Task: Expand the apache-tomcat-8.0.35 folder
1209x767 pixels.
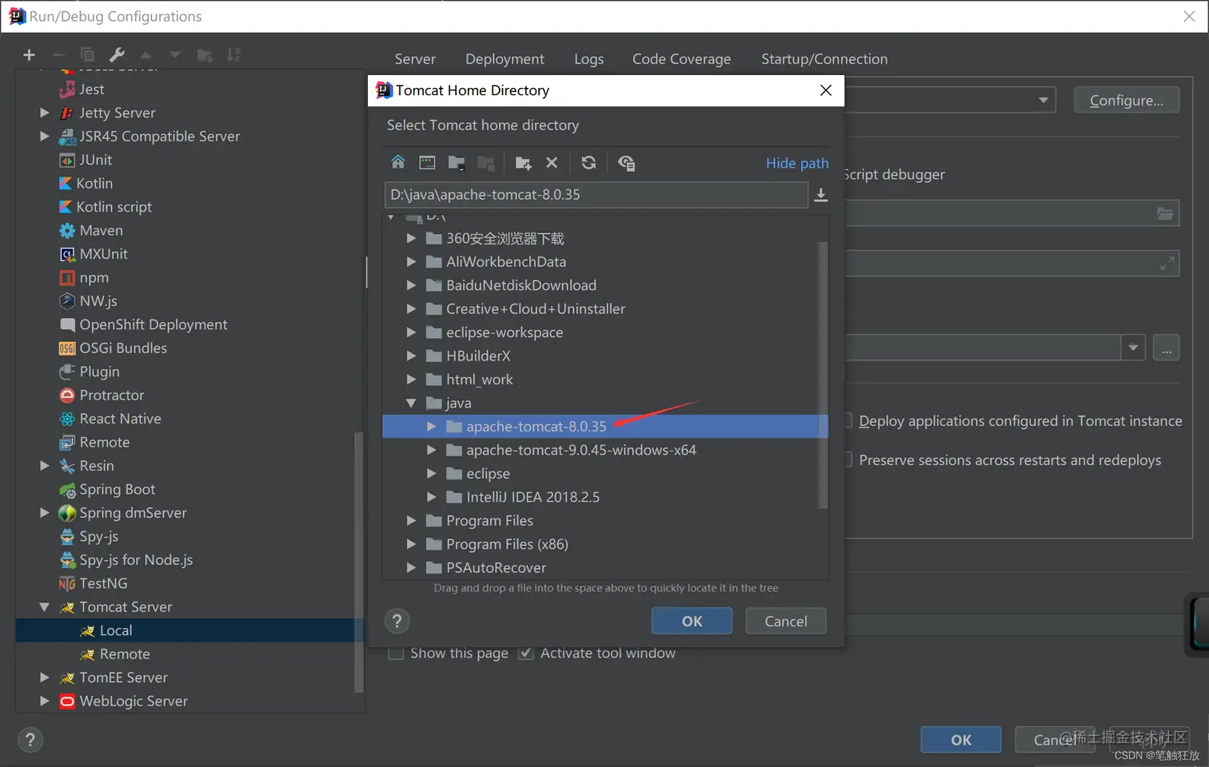Action: [431, 427]
